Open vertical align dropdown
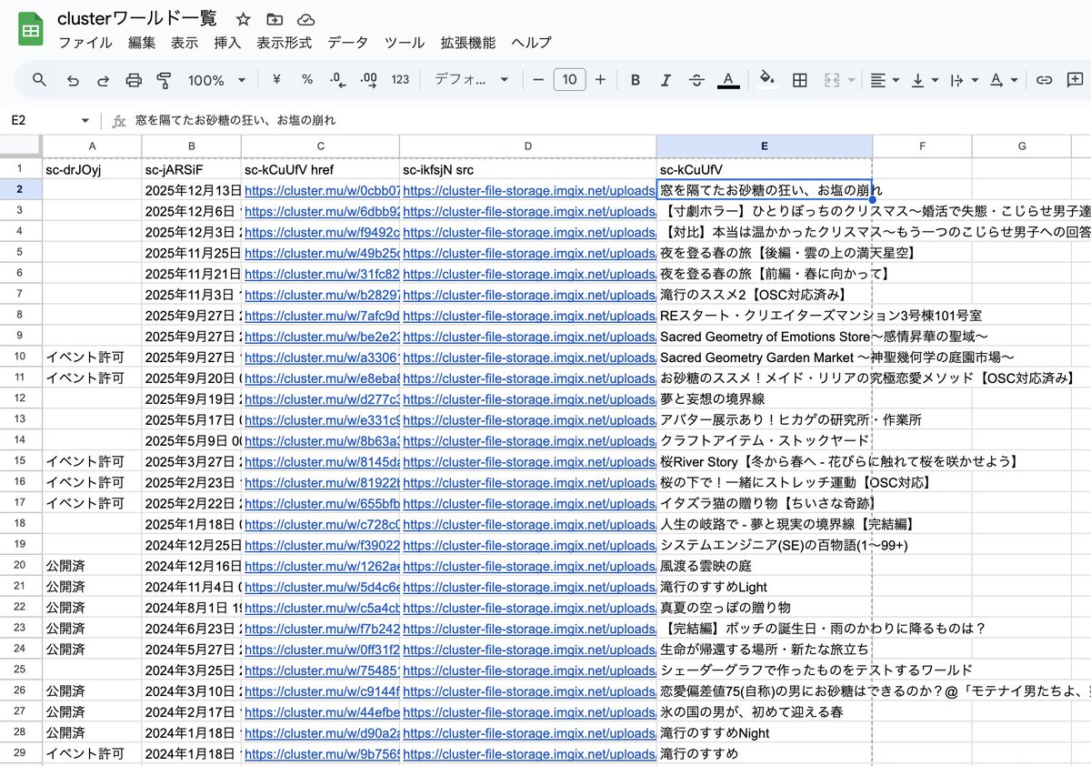 (925, 80)
